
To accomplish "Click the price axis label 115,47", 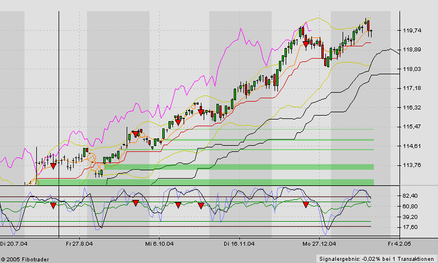I will click(412, 127).
